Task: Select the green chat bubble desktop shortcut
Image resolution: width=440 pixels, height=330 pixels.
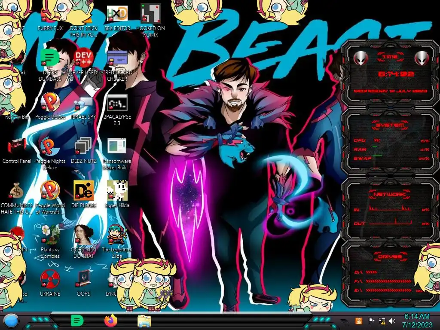Action: (x=50, y=65)
